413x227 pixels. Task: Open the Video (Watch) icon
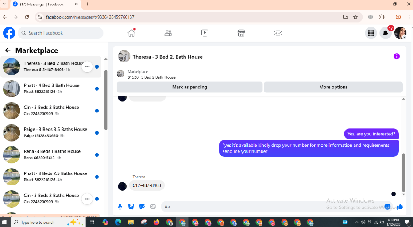tap(205, 33)
